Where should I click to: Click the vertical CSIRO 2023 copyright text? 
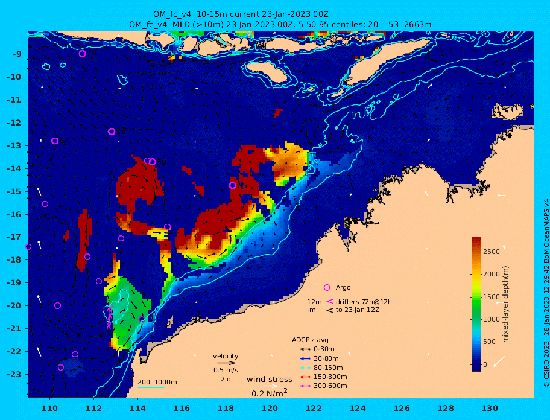tap(546, 293)
